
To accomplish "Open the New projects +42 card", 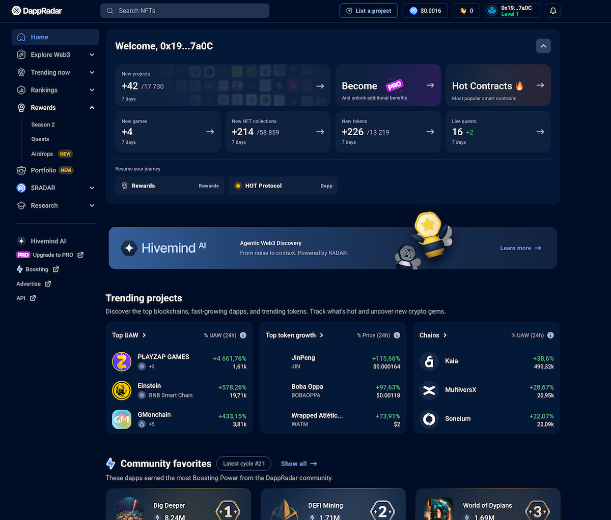I will pos(223,85).
